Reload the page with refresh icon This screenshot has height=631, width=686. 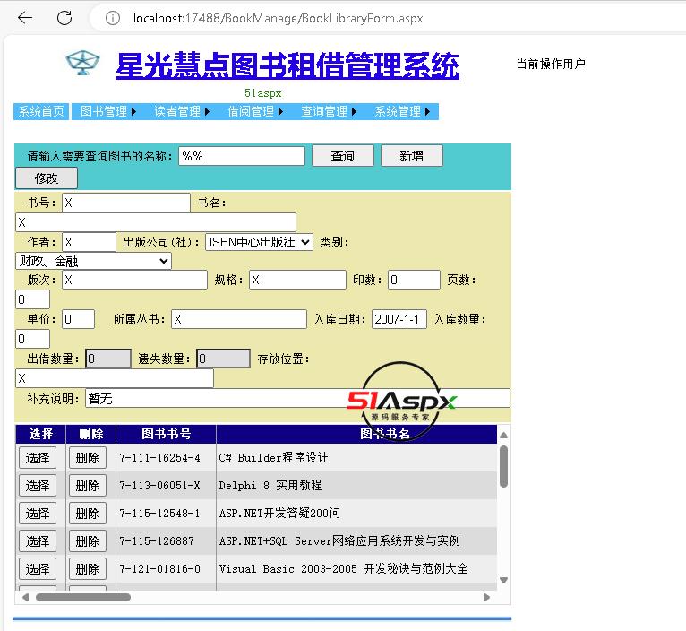[x=64, y=18]
